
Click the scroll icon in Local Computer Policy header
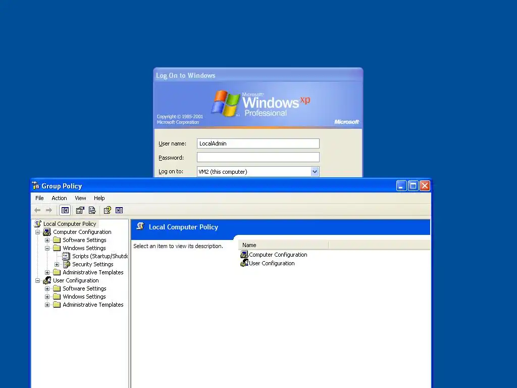pos(140,226)
